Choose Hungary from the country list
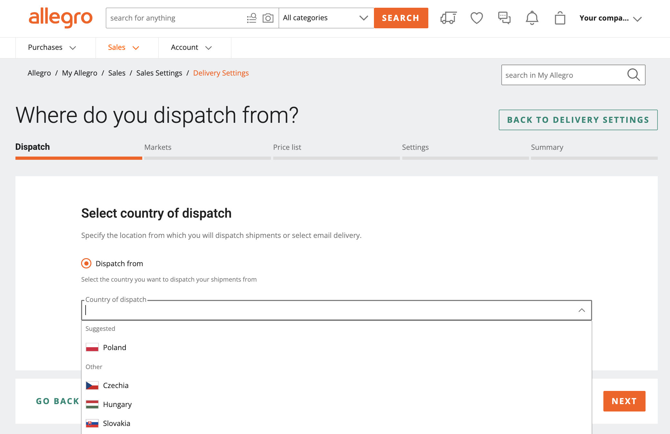Viewport: 670px width, 434px height. 337,404
